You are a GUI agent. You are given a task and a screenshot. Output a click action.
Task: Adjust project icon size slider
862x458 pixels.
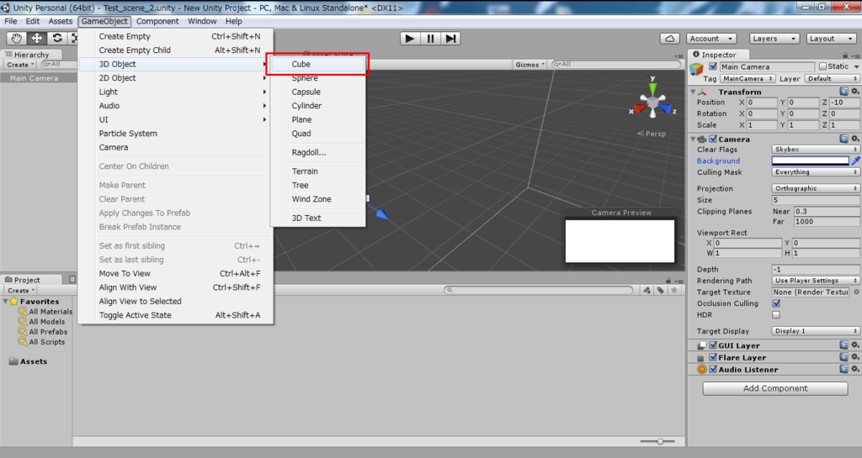coord(660,441)
